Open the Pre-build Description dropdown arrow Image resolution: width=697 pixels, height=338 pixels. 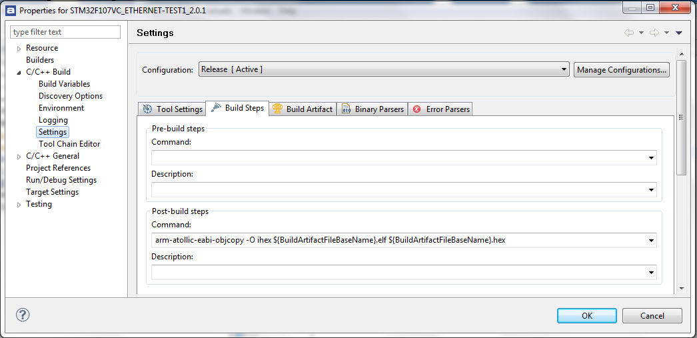[651, 190]
